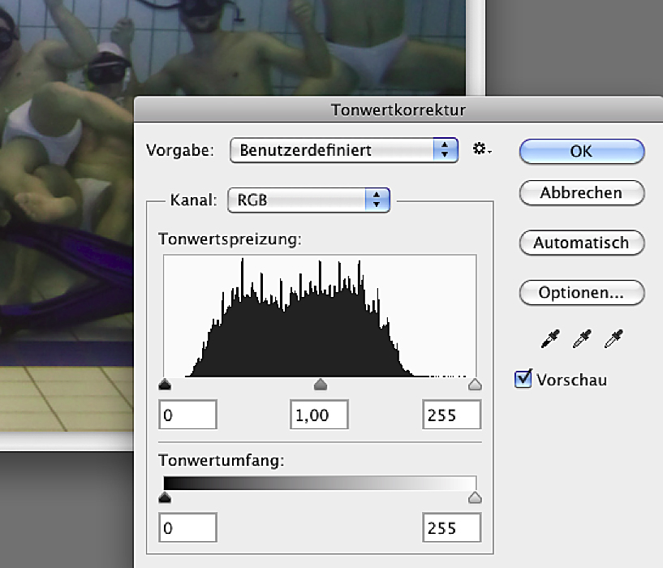Click the input shadows field showing 0

click(x=187, y=415)
